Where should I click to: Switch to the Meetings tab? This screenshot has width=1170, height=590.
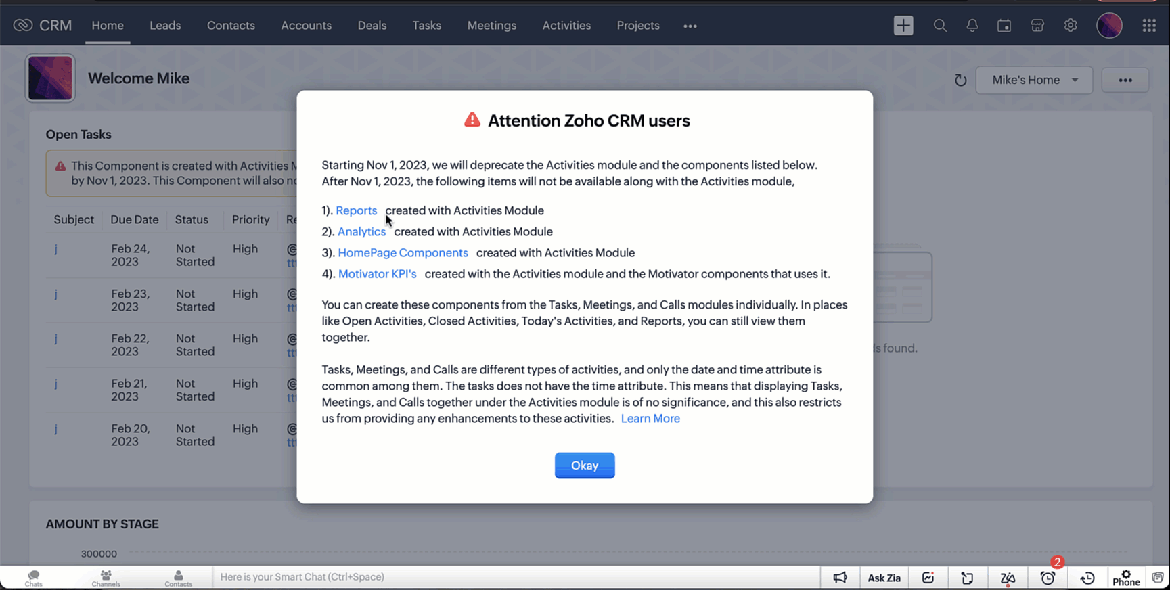(x=492, y=26)
